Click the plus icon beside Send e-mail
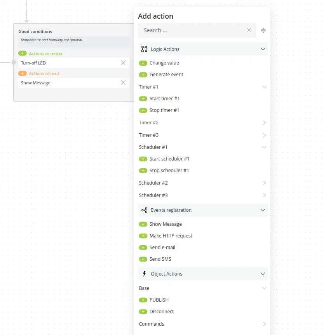 [143, 248]
